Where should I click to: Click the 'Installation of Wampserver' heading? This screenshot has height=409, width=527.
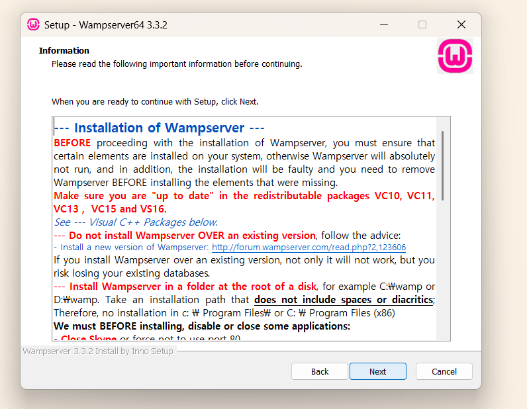click(x=160, y=128)
